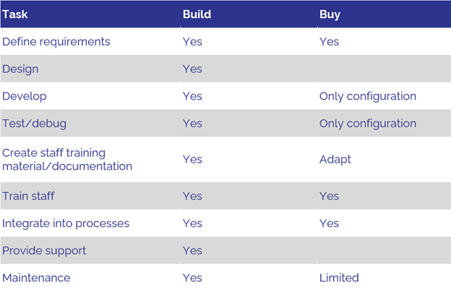Click Buy Yes for Define requirements
451x292 pixels.
coord(329,42)
